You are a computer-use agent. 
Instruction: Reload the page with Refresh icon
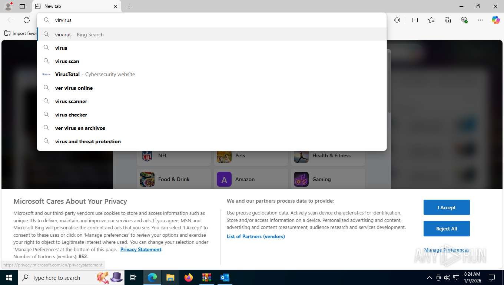27,20
